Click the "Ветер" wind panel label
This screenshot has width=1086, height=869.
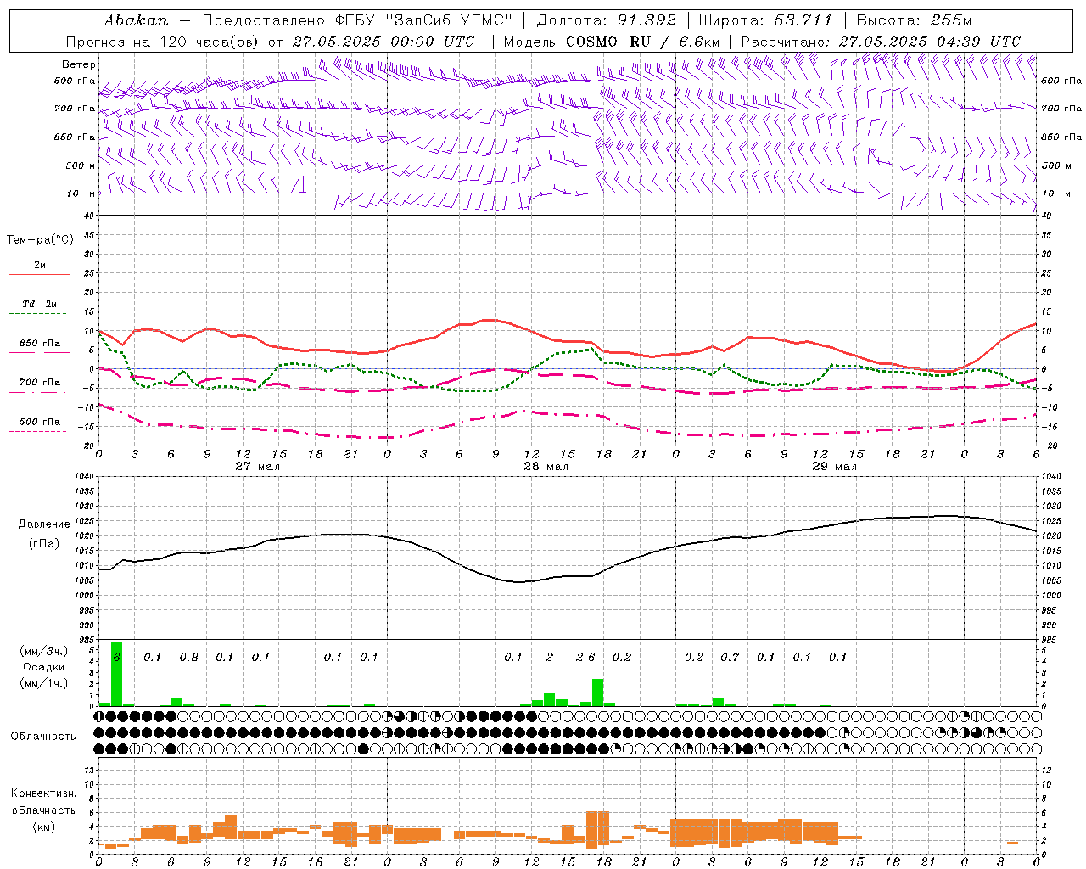click(79, 64)
